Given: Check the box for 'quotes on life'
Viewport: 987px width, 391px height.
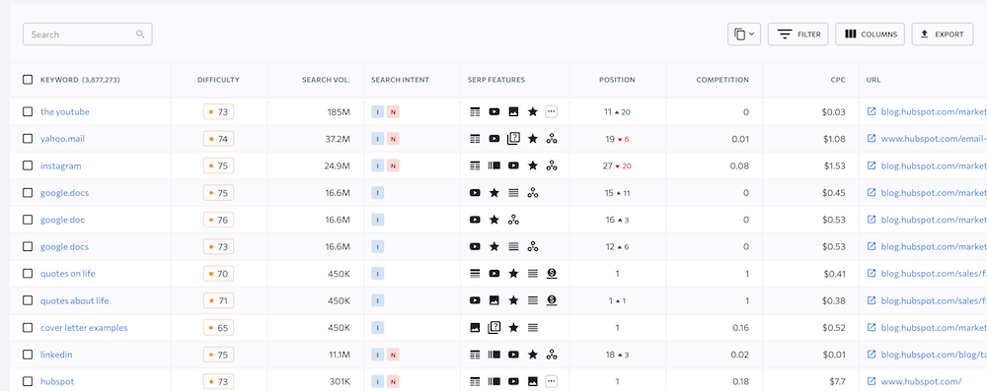Looking at the screenshot, I should [x=28, y=274].
